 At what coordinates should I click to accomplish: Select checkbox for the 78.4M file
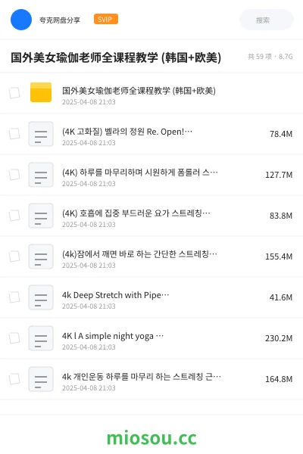tap(14, 134)
